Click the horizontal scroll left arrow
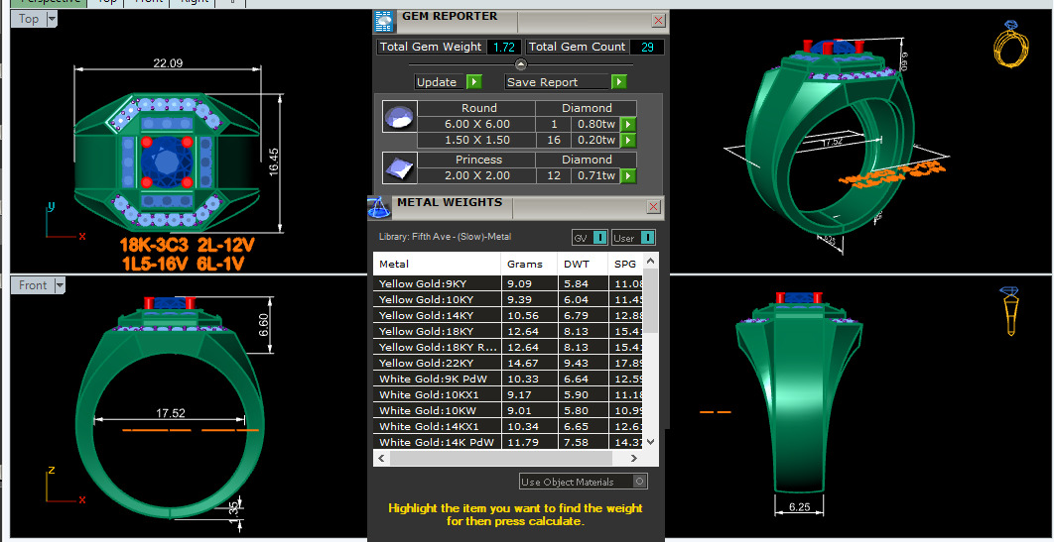 tap(381, 458)
